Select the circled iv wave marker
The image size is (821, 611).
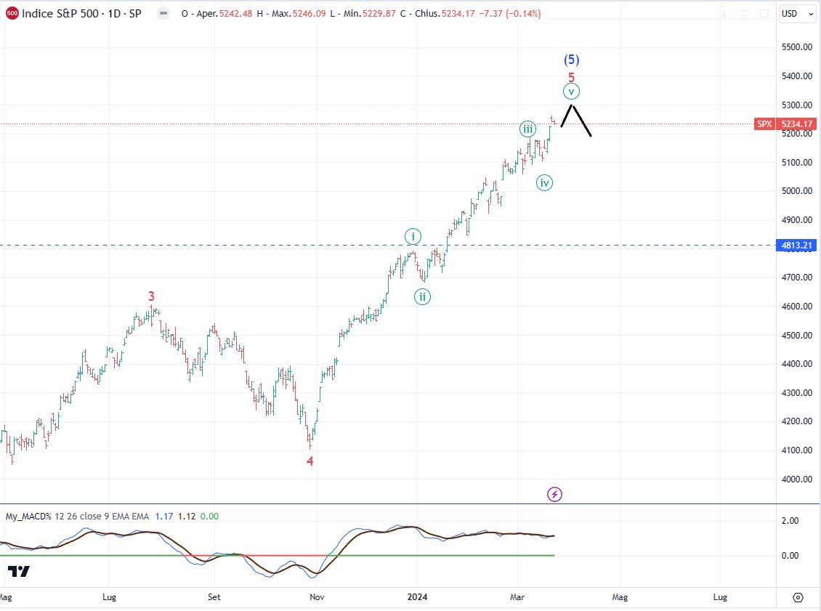(x=544, y=183)
